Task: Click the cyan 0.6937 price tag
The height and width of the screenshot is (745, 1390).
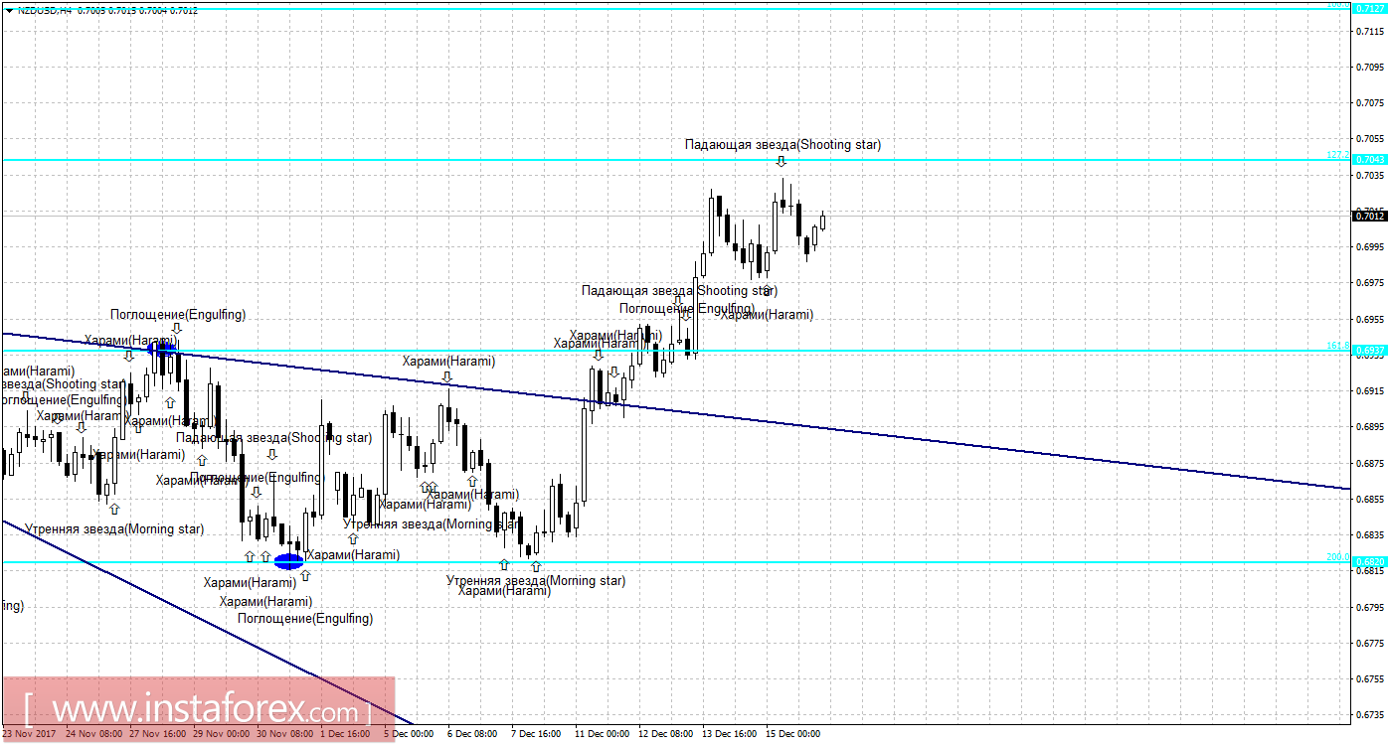Action: click(1369, 351)
